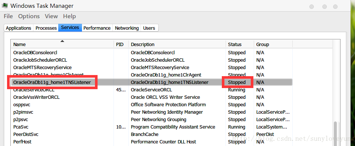
Task: Click Oracle ORCL VSS Writer Service description
Action: [x=165, y=97]
